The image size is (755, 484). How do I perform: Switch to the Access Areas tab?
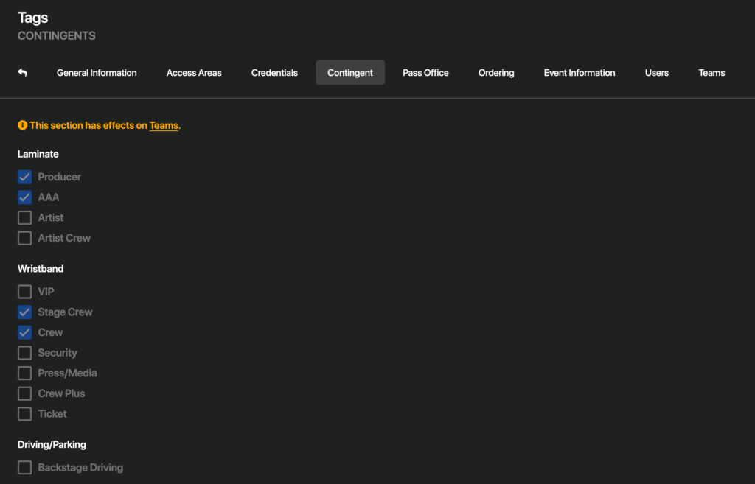pos(194,73)
